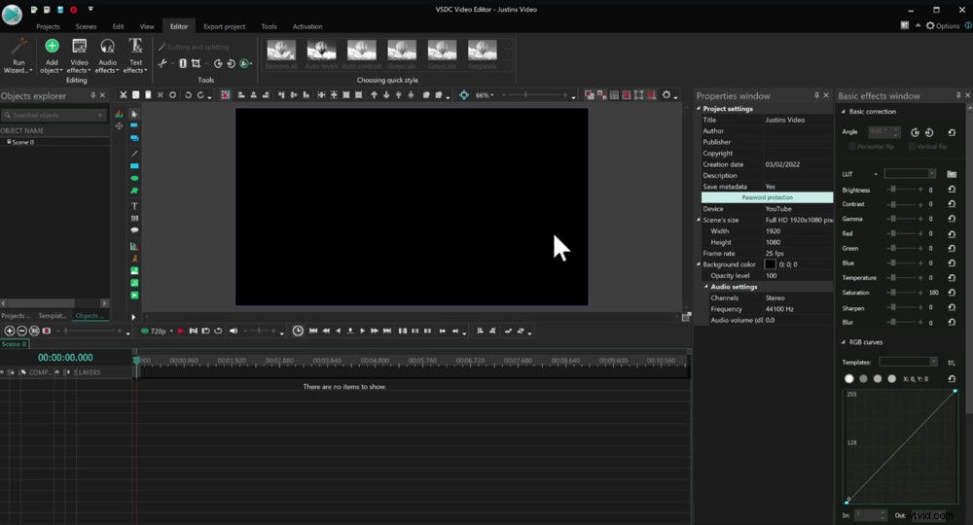Viewport: 973px width, 525px height.
Task: Click the undo arrow in the editor toolbar
Action: [188, 95]
